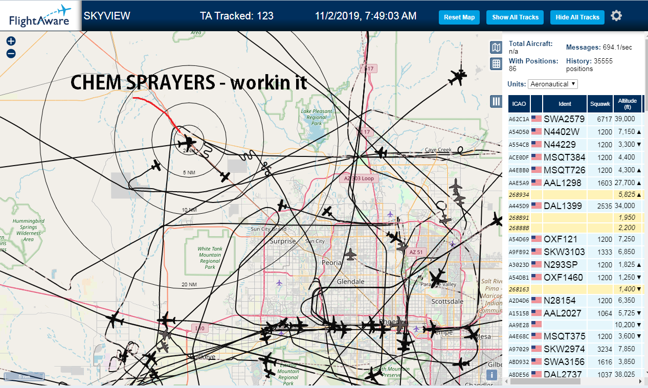Click the info icon at map bottom

(491, 375)
